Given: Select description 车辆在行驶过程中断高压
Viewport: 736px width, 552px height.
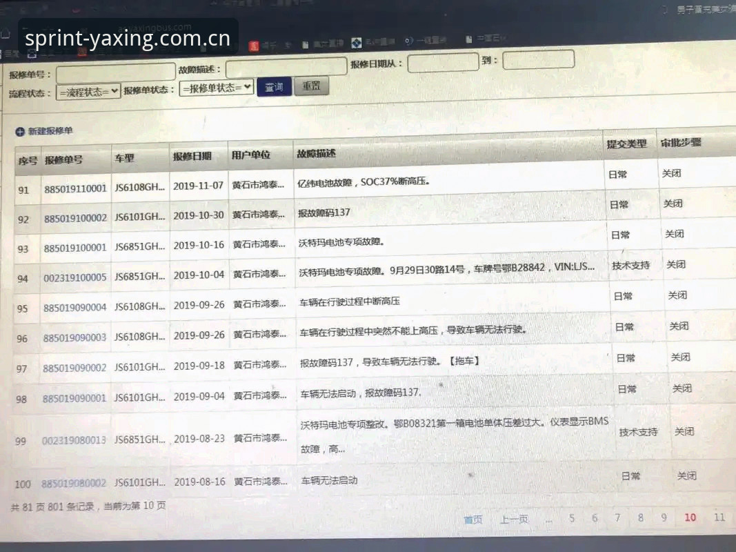Looking at the screenshot, I should pyautogui.click(x=350, y=302).
